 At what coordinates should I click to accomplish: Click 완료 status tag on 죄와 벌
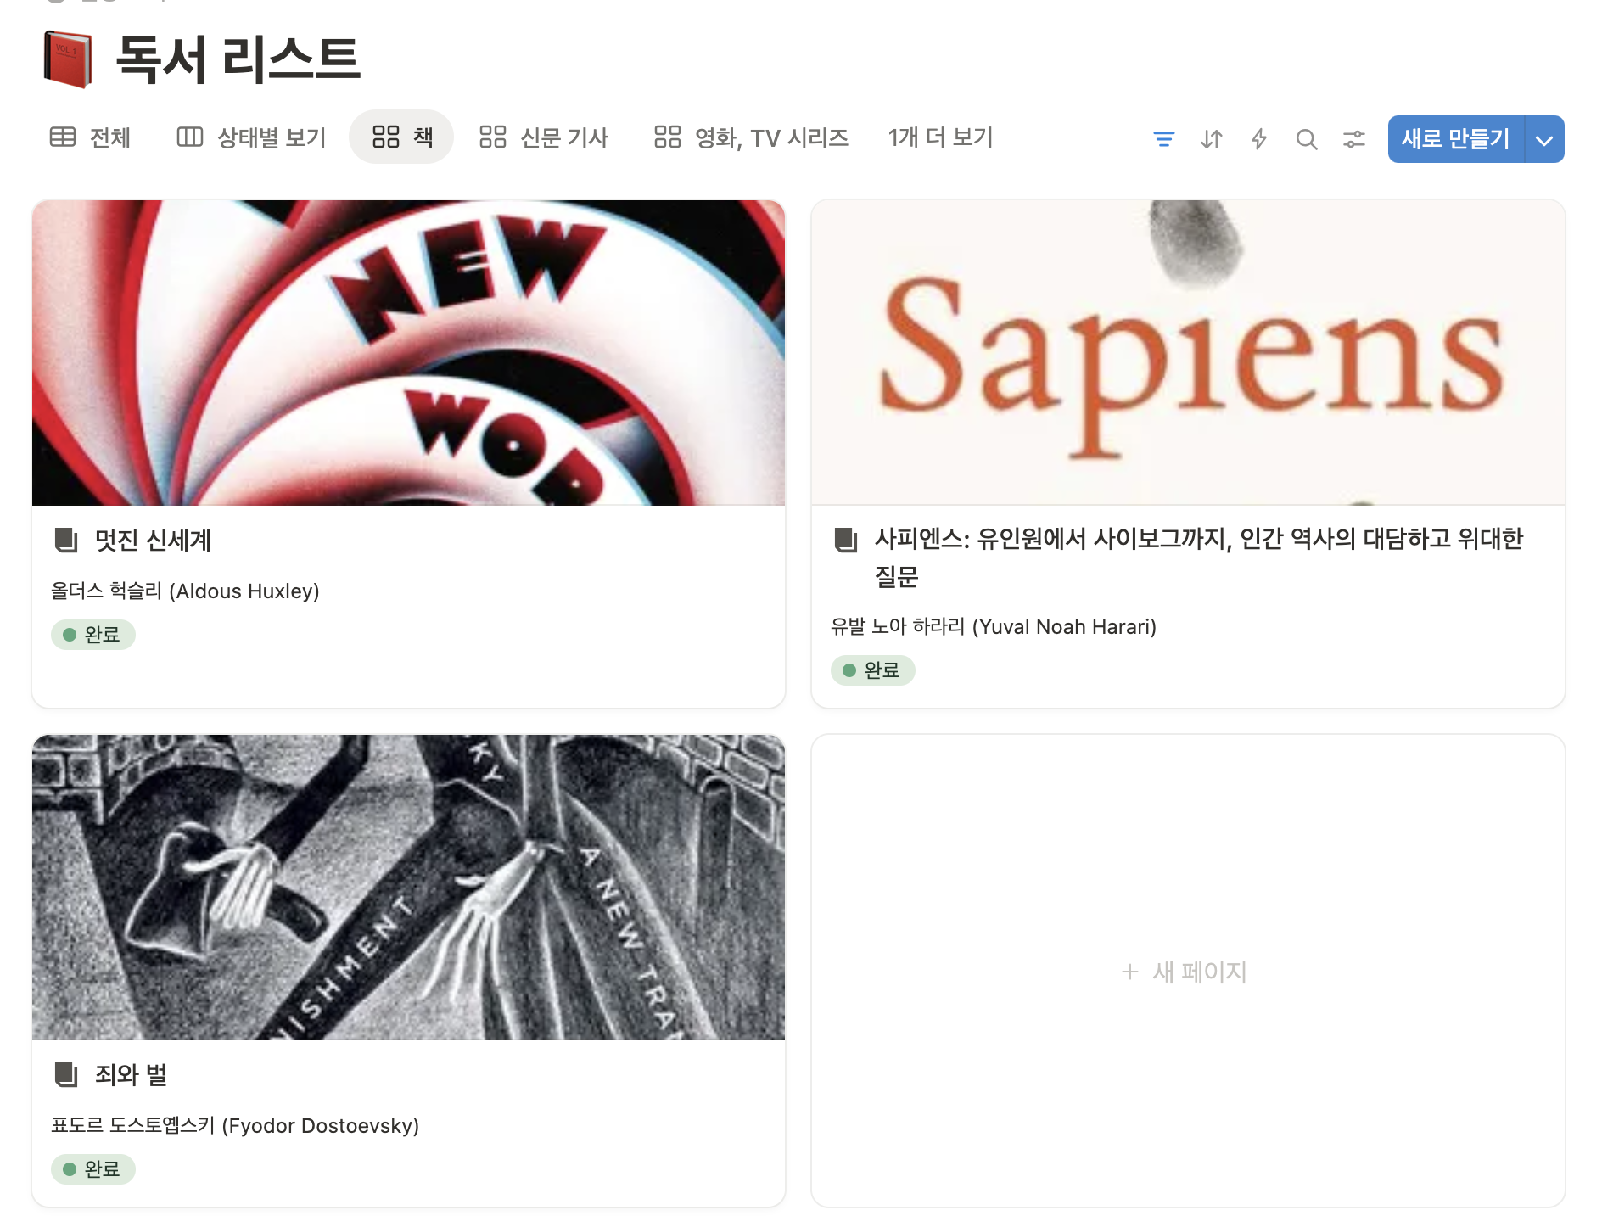[x=93, y=1169]
